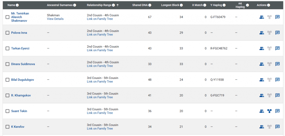This screenshot has width=285, height=136.
Task: Click in-common matches icon for Bilal Dugulubgov
Action: coord(261,80)
